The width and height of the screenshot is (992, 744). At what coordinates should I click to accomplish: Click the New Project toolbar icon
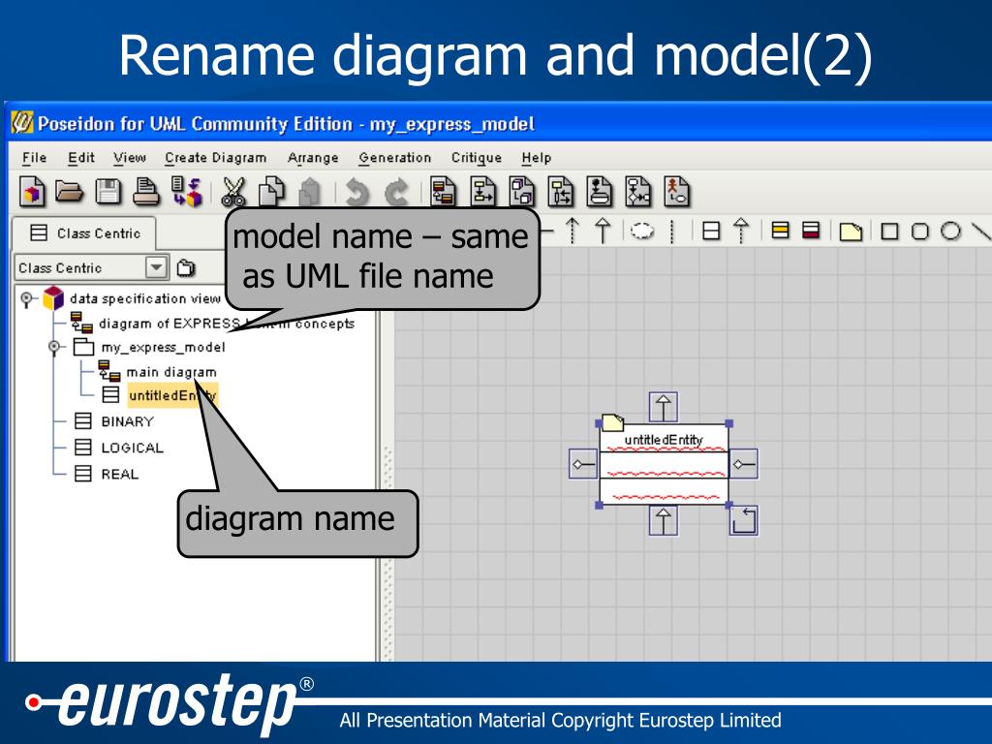33,191
